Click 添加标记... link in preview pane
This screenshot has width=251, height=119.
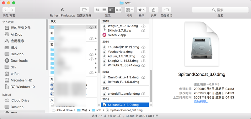click(x=201, y=102)
